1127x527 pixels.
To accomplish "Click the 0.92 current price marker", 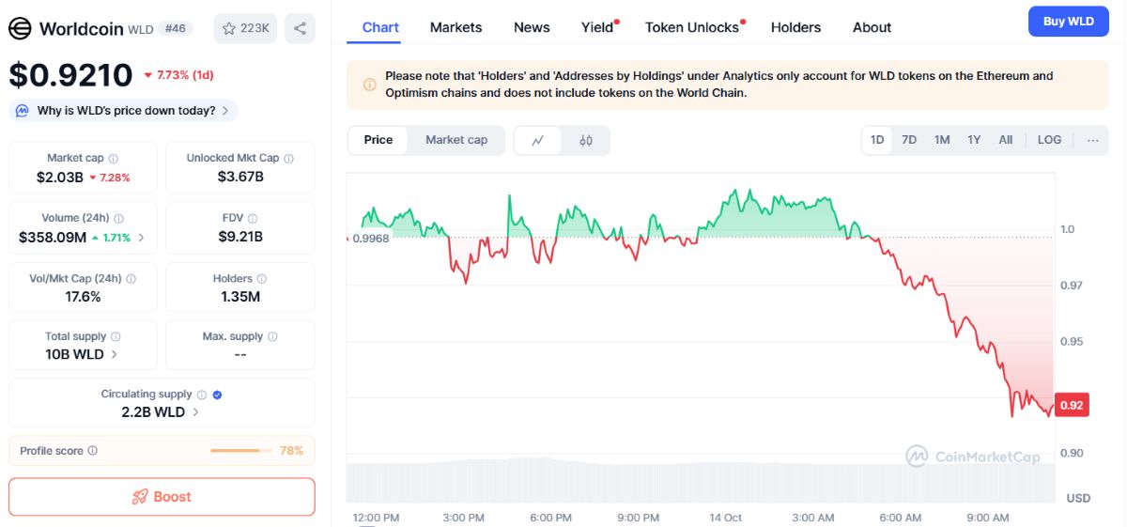I will coord(1072,405).
